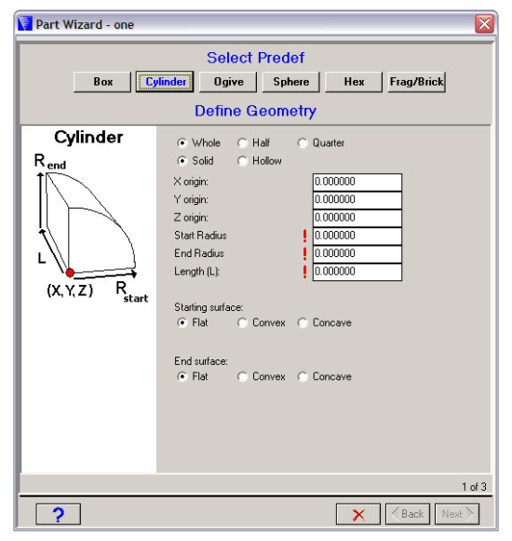The image size is (512, 541).
Task: Switch to the Ogive predef shape
Action: pos(228,82)
